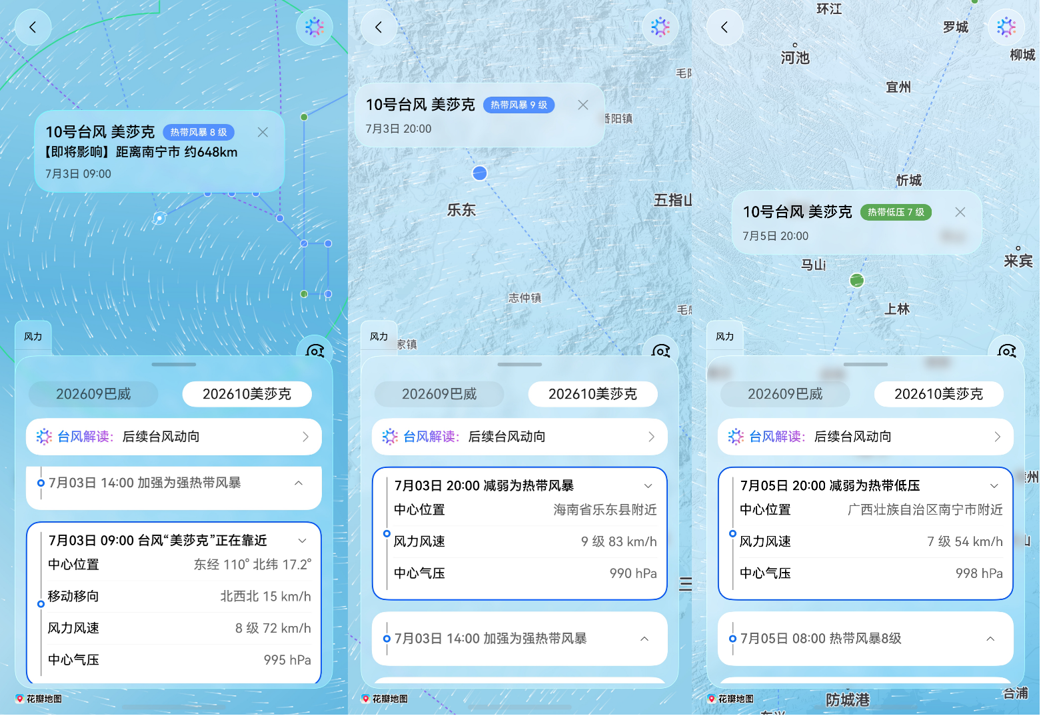Tap 花瓣地图 logo in middle screen
This screenshot has height=716, width=1041.
385,699
